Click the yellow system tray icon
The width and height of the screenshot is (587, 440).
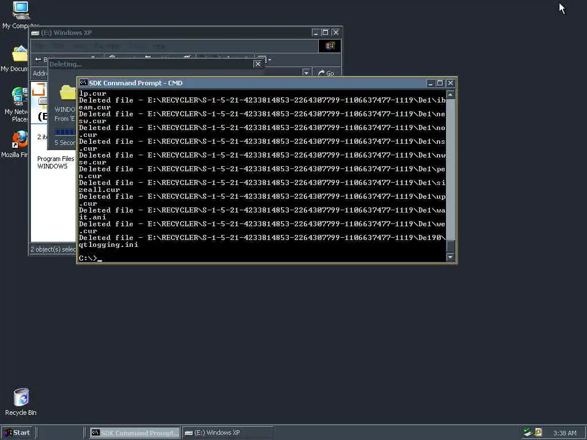[x=538, y=433]
